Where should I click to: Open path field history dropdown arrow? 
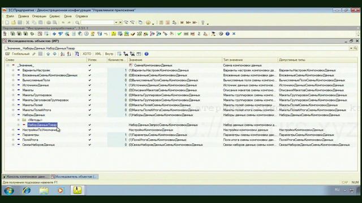click(x=351, y=48)
